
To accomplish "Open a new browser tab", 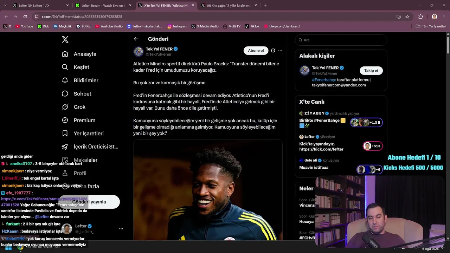I will tap(265, 5).
